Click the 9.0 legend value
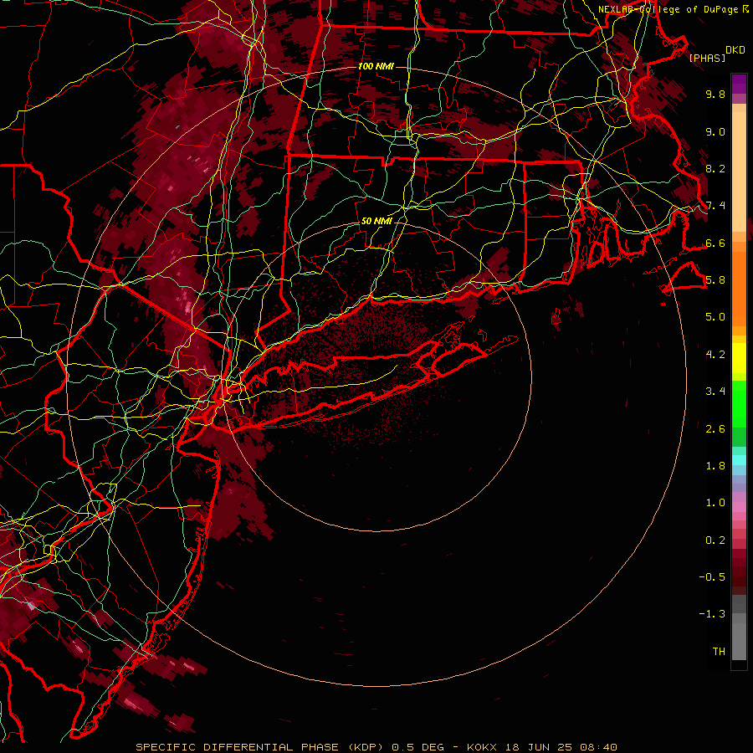 [x=715, y=131]
